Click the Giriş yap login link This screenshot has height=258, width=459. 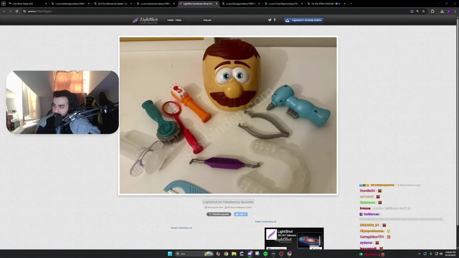[x=207, y=20]
